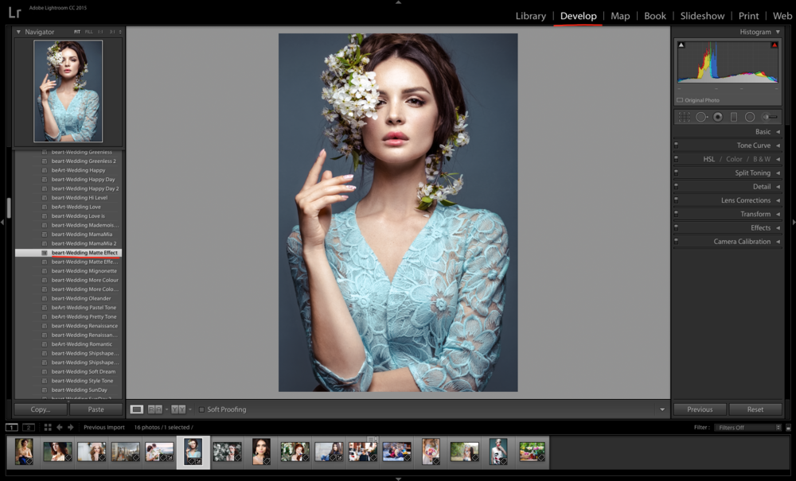This screenshot has height=481, width=796.
Task: Expand the Split Toning panel
Action: (x=752, y=173)
